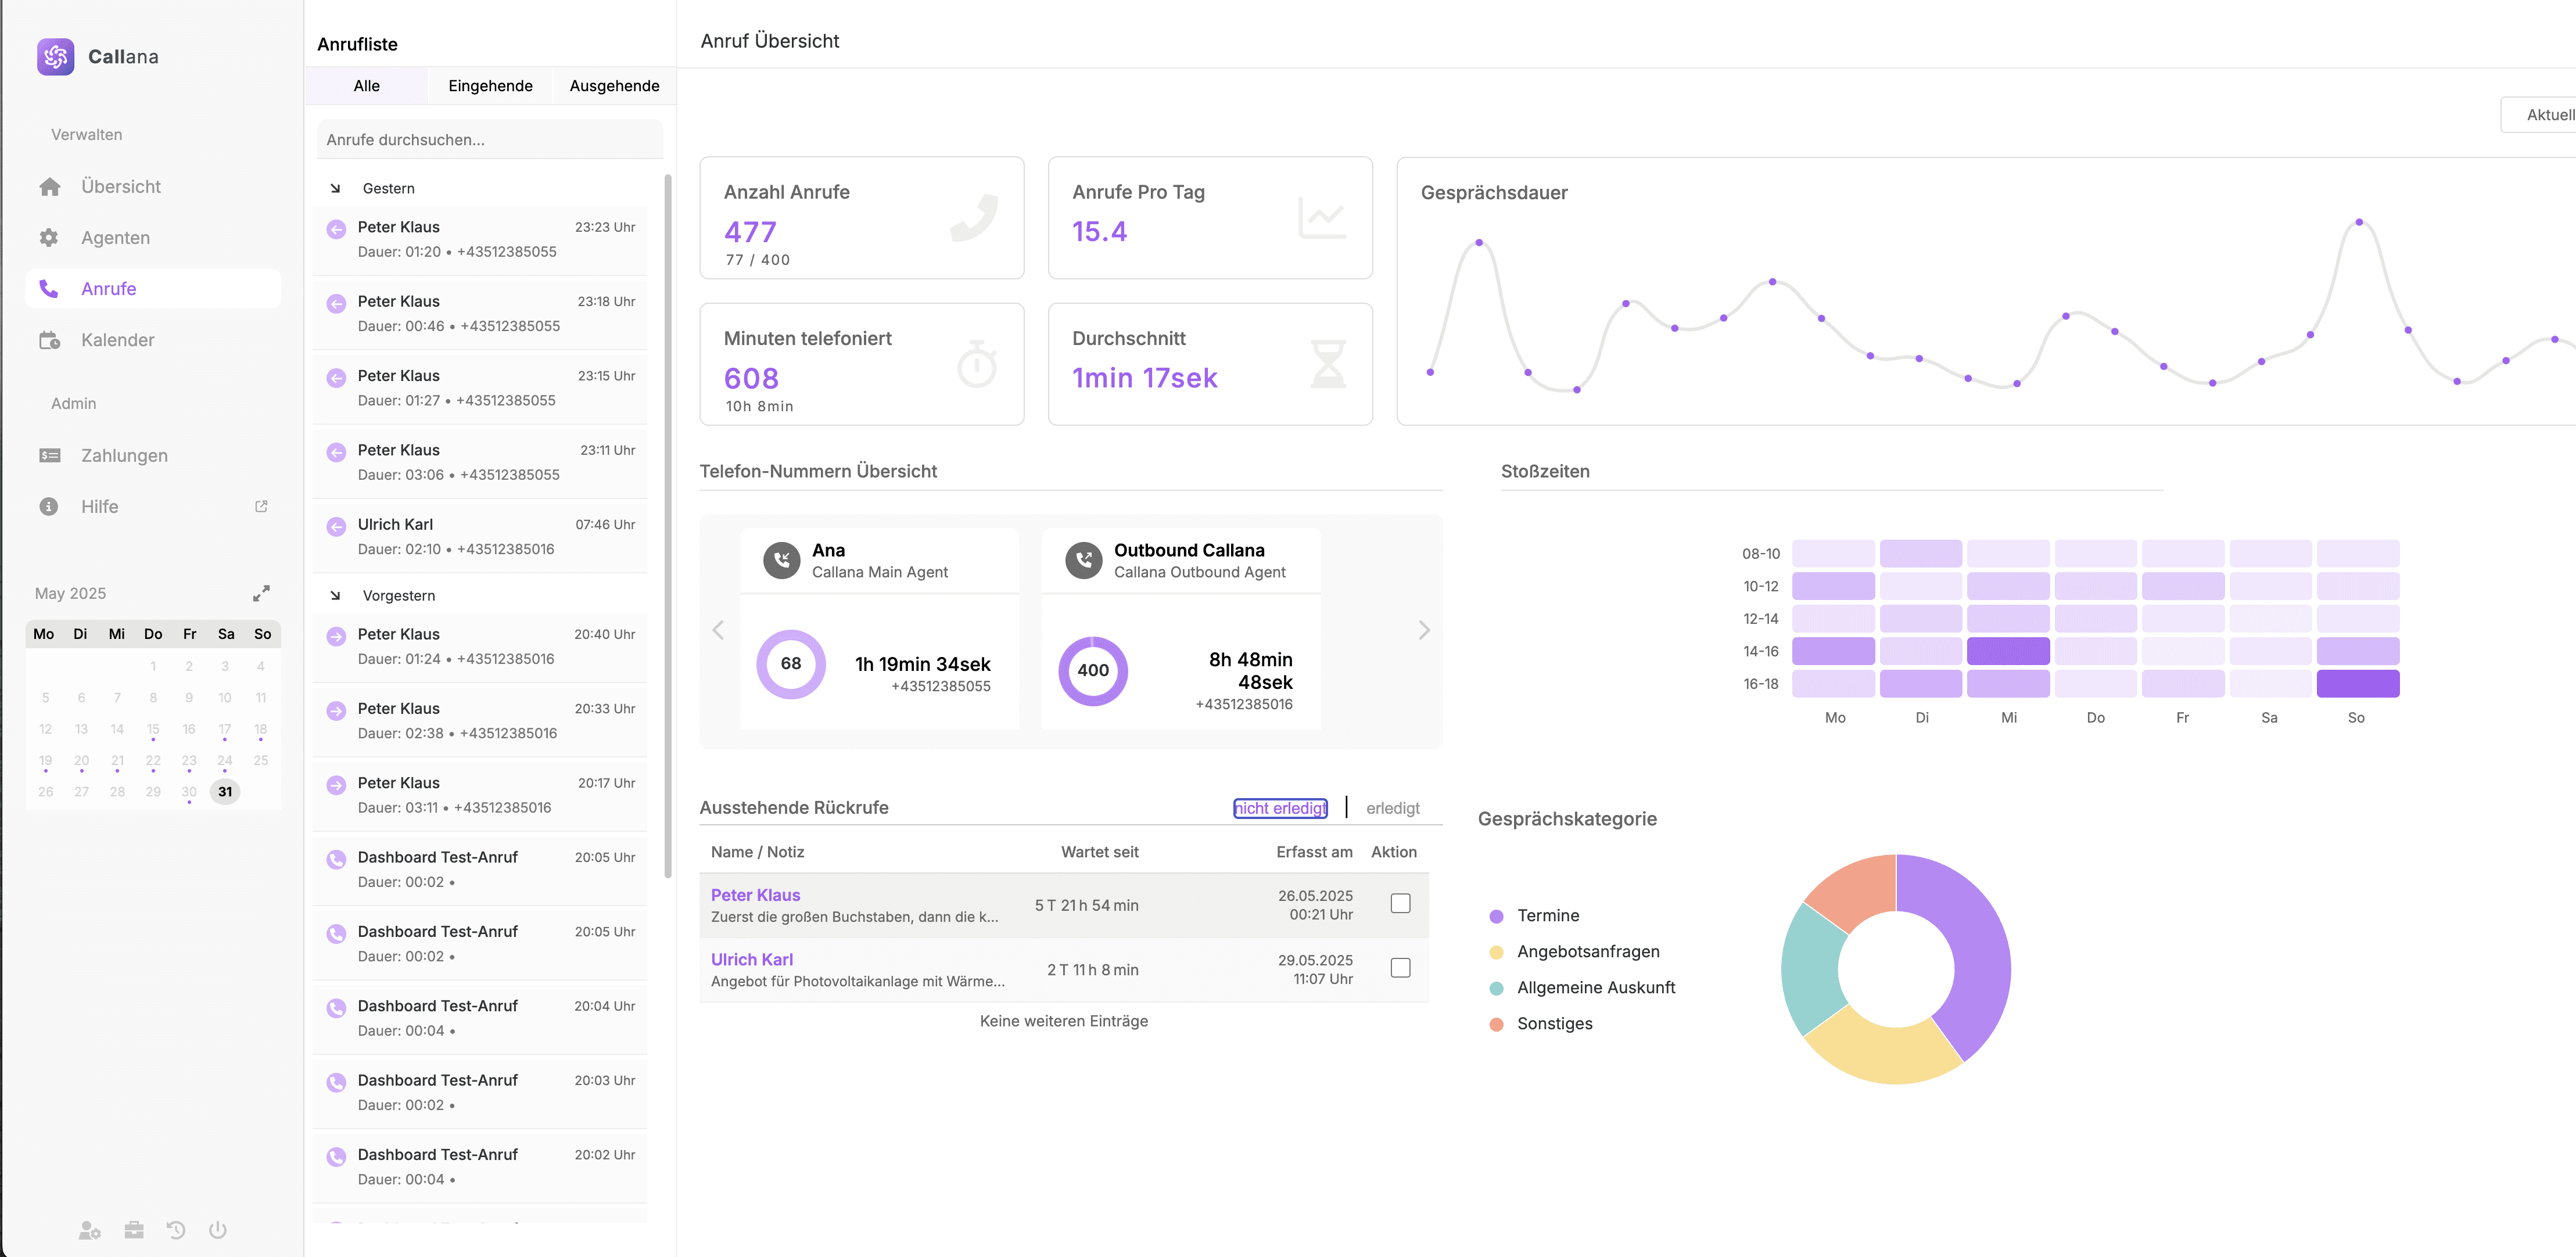Click the hourglass icon in Durchschnitt card

(1328, 364)
